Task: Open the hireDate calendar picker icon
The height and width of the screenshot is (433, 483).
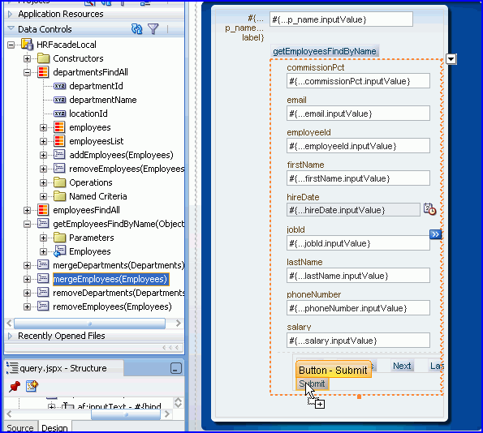Action: point(429,209)
